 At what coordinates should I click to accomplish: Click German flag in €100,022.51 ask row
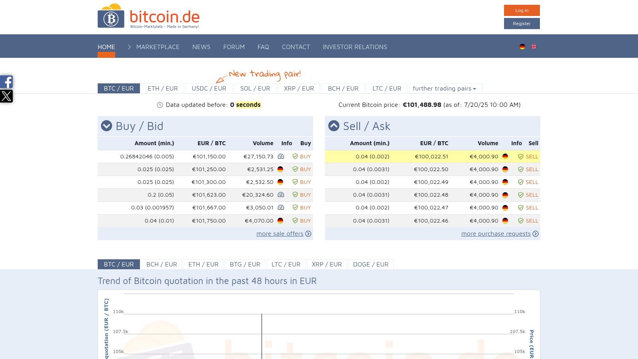[x=505, y=156]
